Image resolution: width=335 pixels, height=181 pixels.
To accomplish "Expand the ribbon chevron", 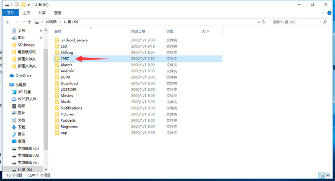I will 323,13.
